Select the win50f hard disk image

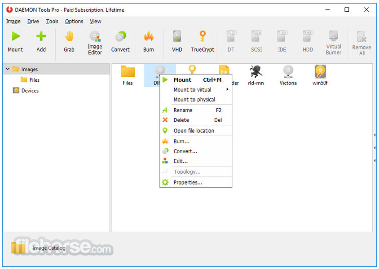(320, 75)
